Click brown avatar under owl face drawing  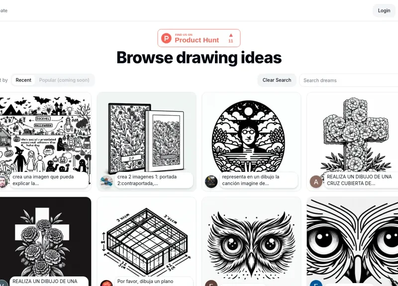point(211,283)
